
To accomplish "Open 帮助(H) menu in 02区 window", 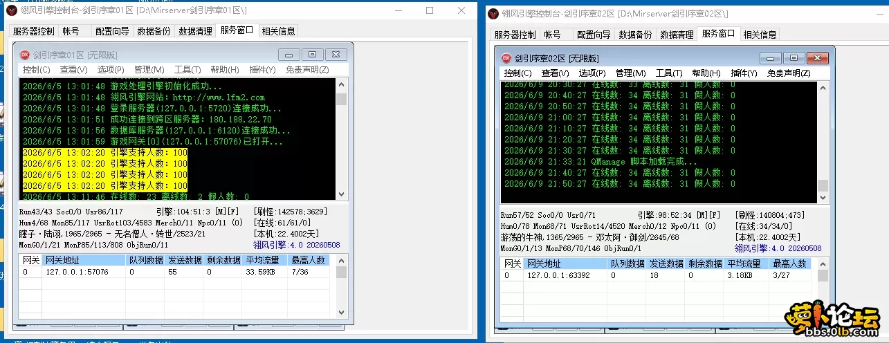I will (706, 73).
